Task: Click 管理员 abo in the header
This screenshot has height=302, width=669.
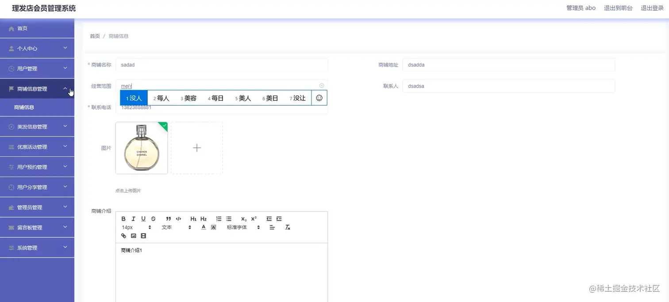Action: coord(581,8)
